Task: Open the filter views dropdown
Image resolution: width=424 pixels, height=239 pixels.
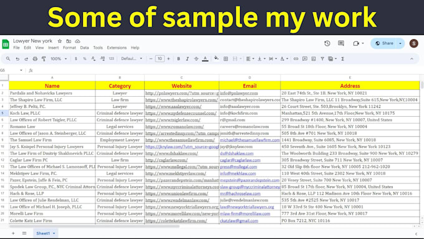Action: click(332, 59)
